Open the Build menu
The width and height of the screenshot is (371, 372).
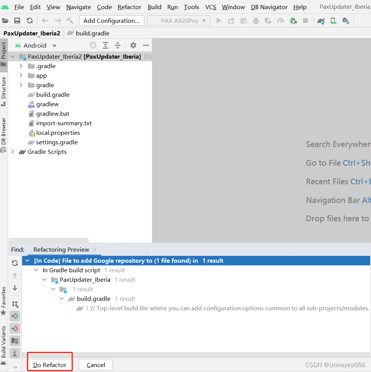click(x=154, y=7)
